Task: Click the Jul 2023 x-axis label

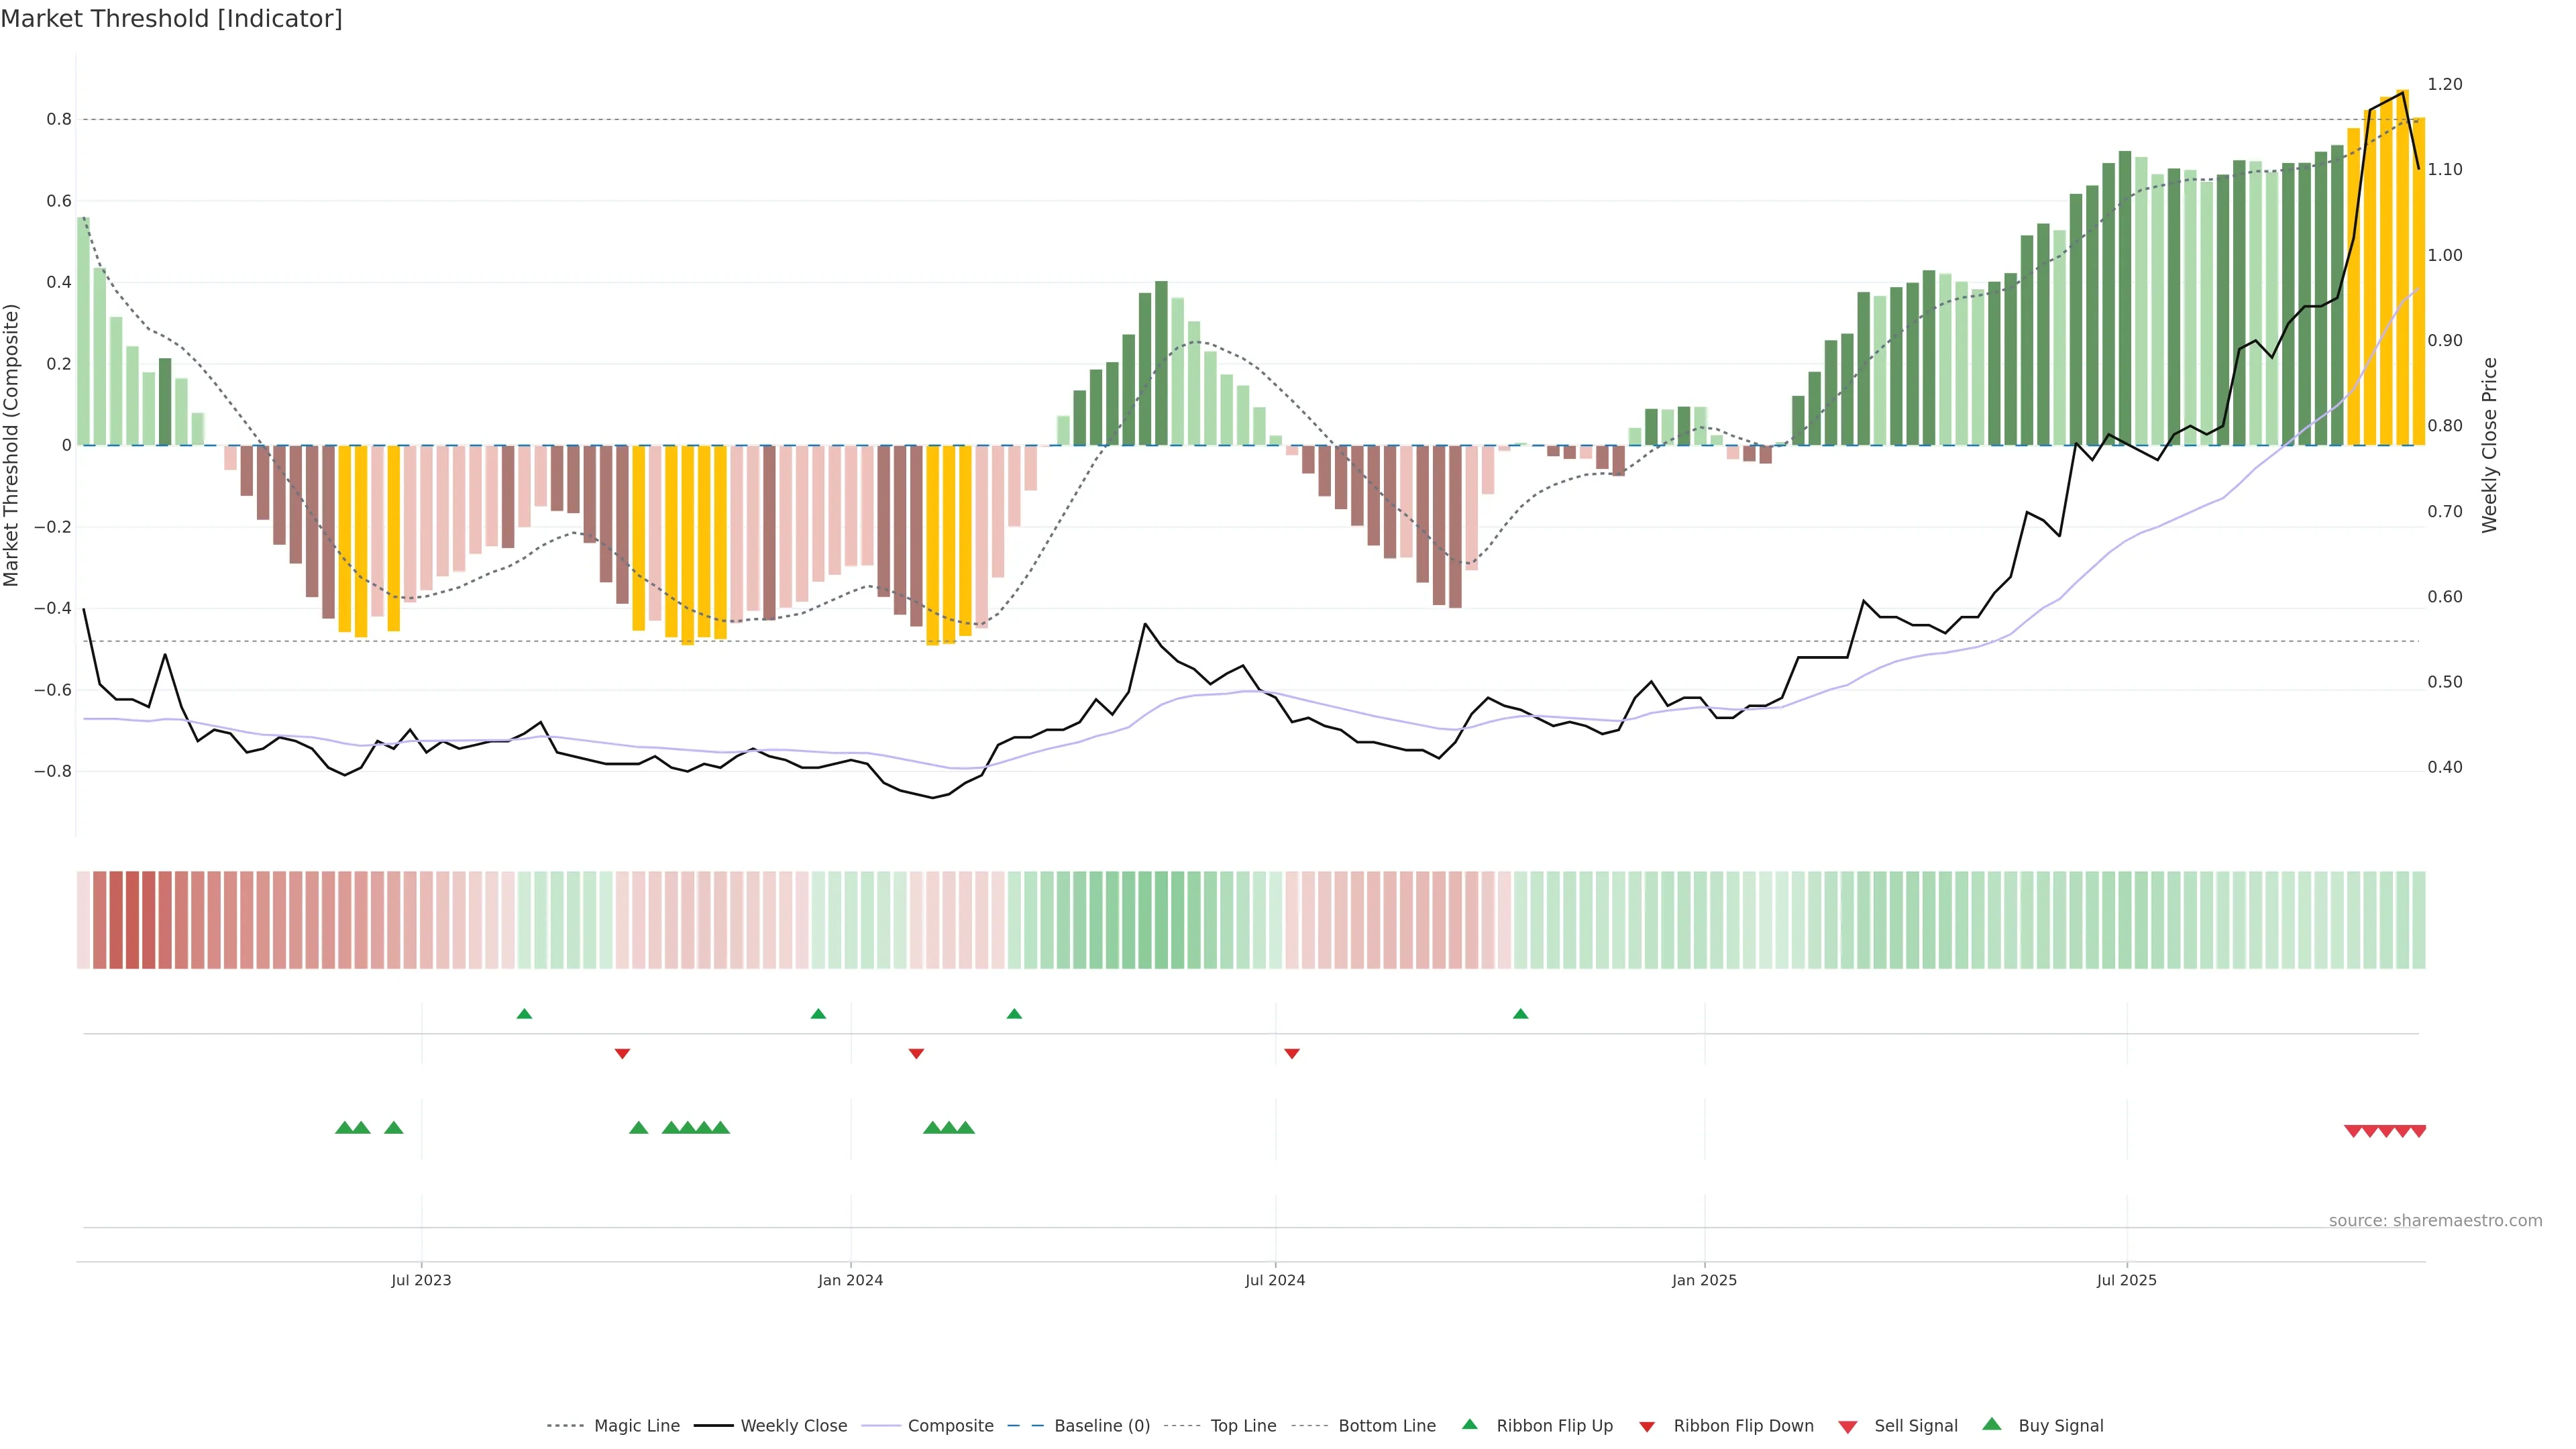Action: tap(421, 1280)
